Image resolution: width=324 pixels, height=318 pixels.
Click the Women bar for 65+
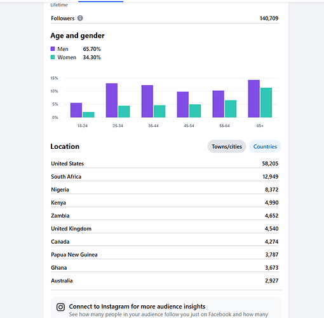point(266,102)
